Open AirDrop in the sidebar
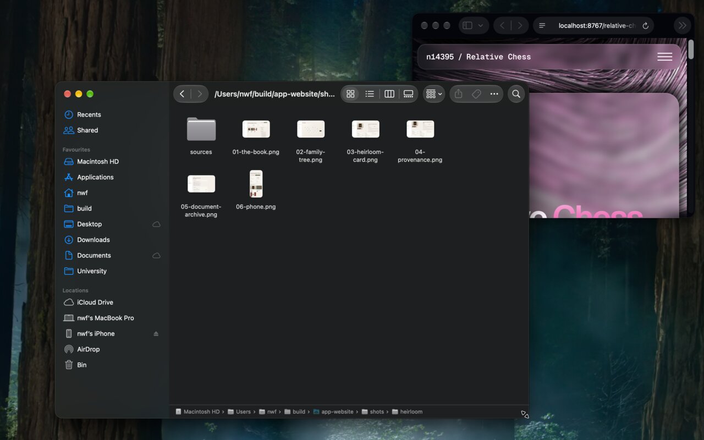704x440 pixels. tap(112, 349)
